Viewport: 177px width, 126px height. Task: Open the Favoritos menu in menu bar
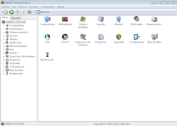click(34, 7)
